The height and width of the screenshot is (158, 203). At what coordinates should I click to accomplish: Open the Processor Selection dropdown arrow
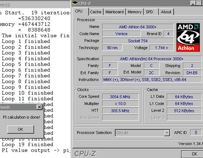167,133
